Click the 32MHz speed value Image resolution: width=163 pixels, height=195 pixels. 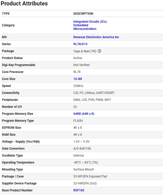pos(78,86)
